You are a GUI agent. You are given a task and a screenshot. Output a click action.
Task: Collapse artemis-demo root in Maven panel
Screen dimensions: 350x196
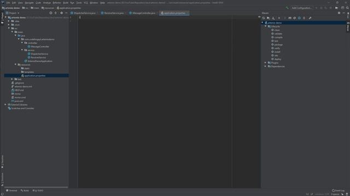coord(262,23)
